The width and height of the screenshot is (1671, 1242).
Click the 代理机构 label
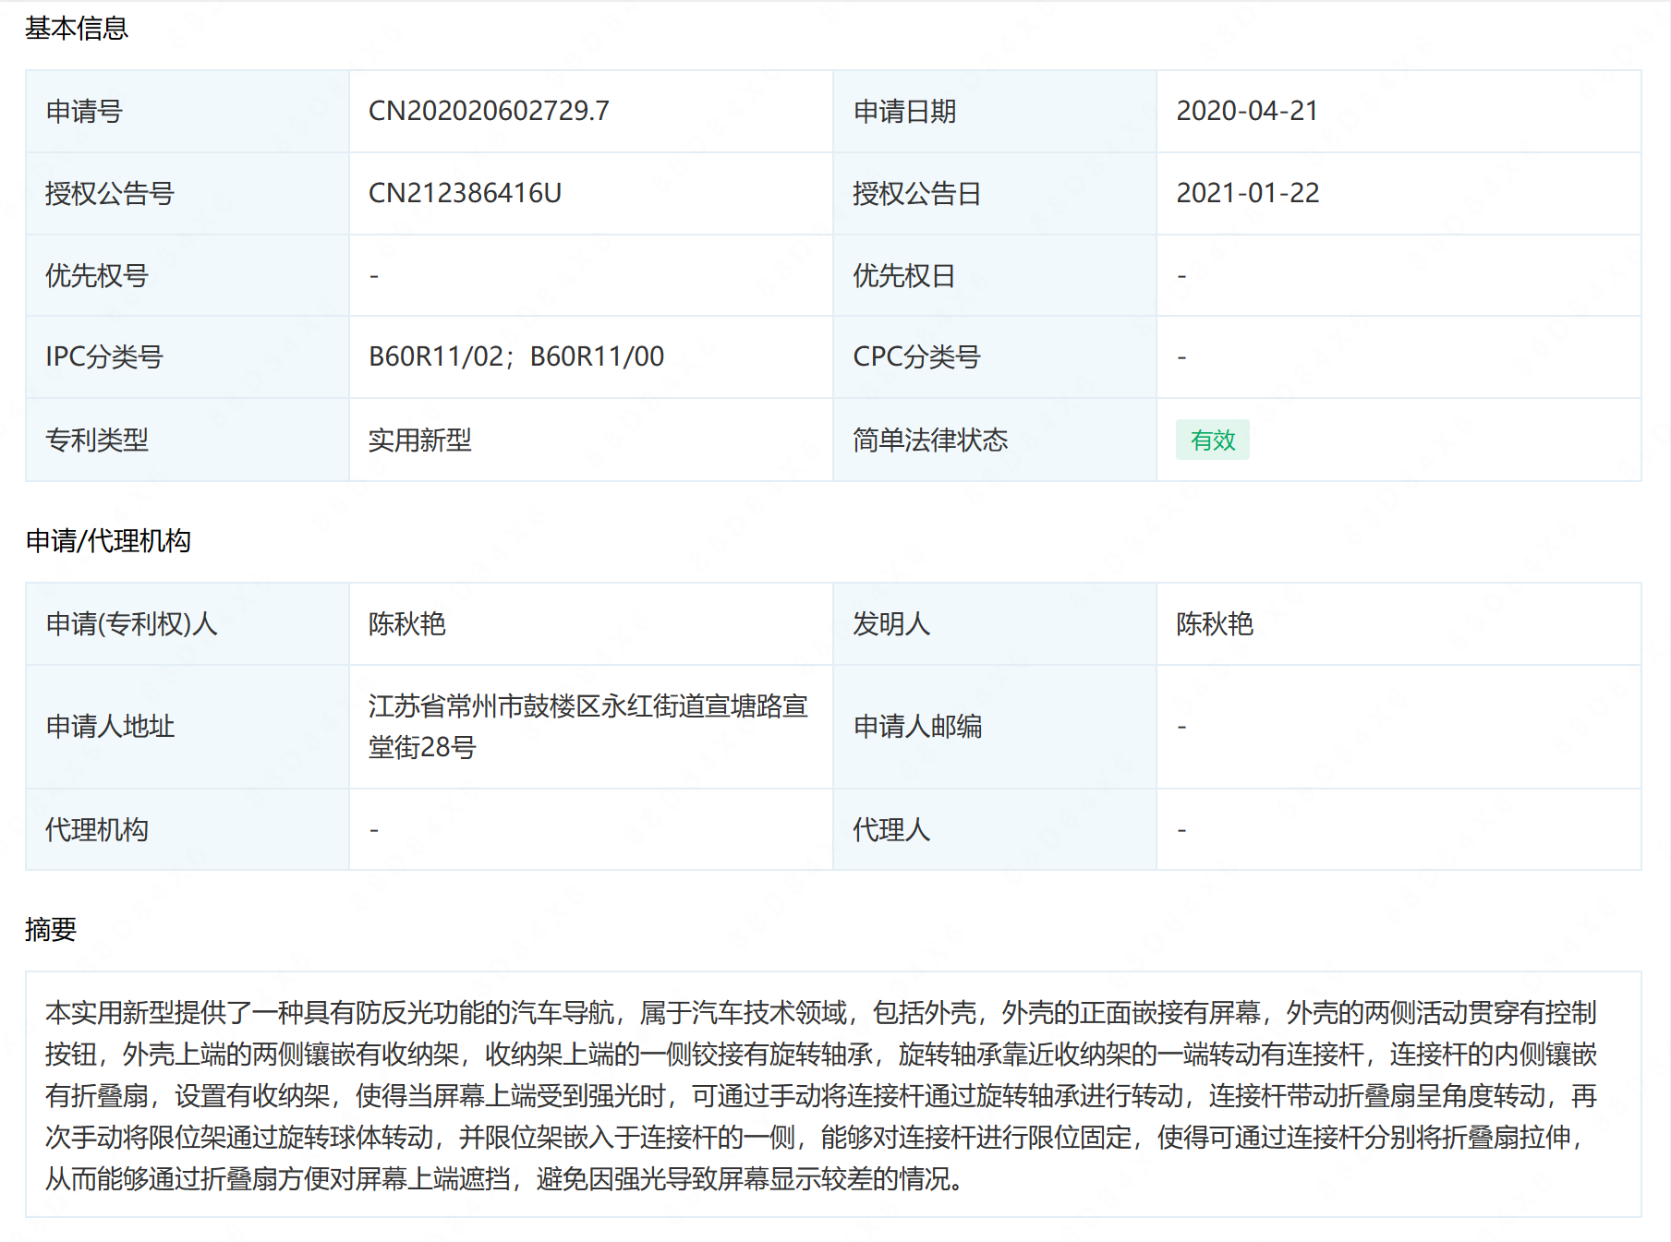pyautogui.click(x=97, y=829)
